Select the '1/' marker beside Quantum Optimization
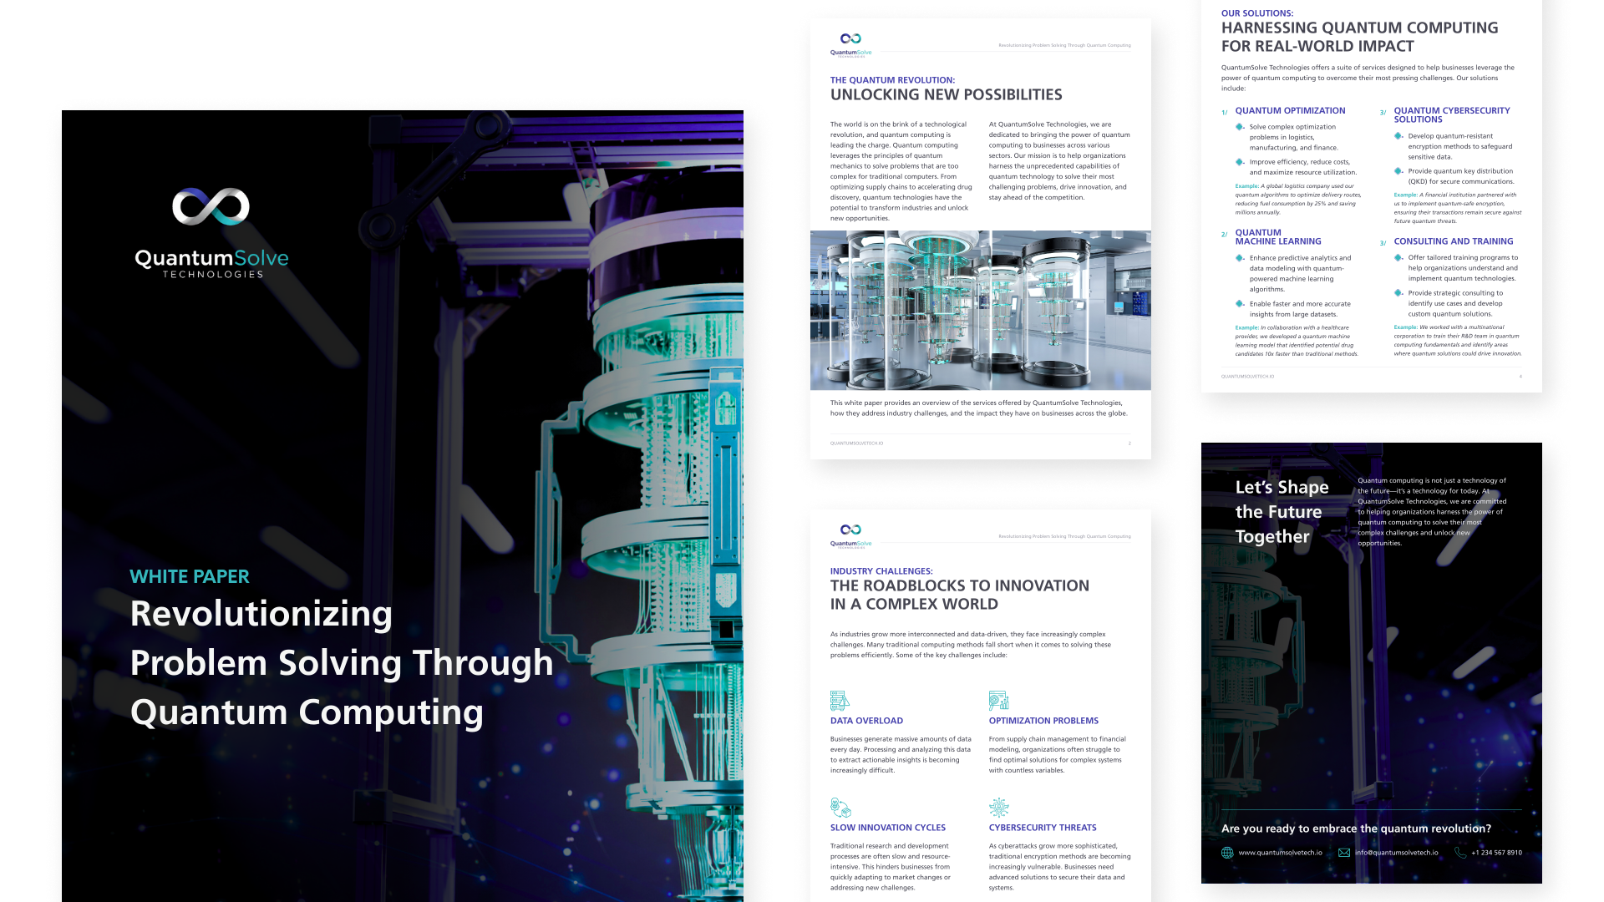The width and height of the screenshot is (1604, 902). pyautogui.click(x=1223, y=110)
